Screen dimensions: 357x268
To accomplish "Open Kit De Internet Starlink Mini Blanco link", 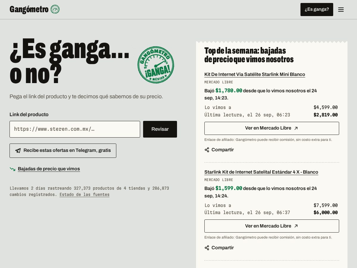I will point(255,74).
